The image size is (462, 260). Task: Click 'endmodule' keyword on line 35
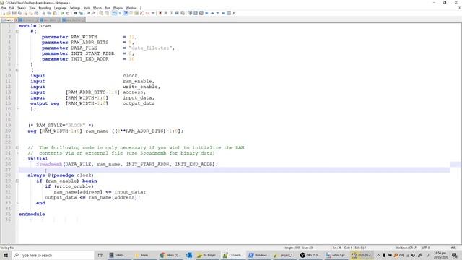32,214
